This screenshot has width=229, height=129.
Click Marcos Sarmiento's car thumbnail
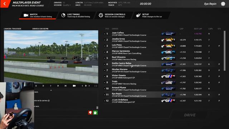coord(168,52)
